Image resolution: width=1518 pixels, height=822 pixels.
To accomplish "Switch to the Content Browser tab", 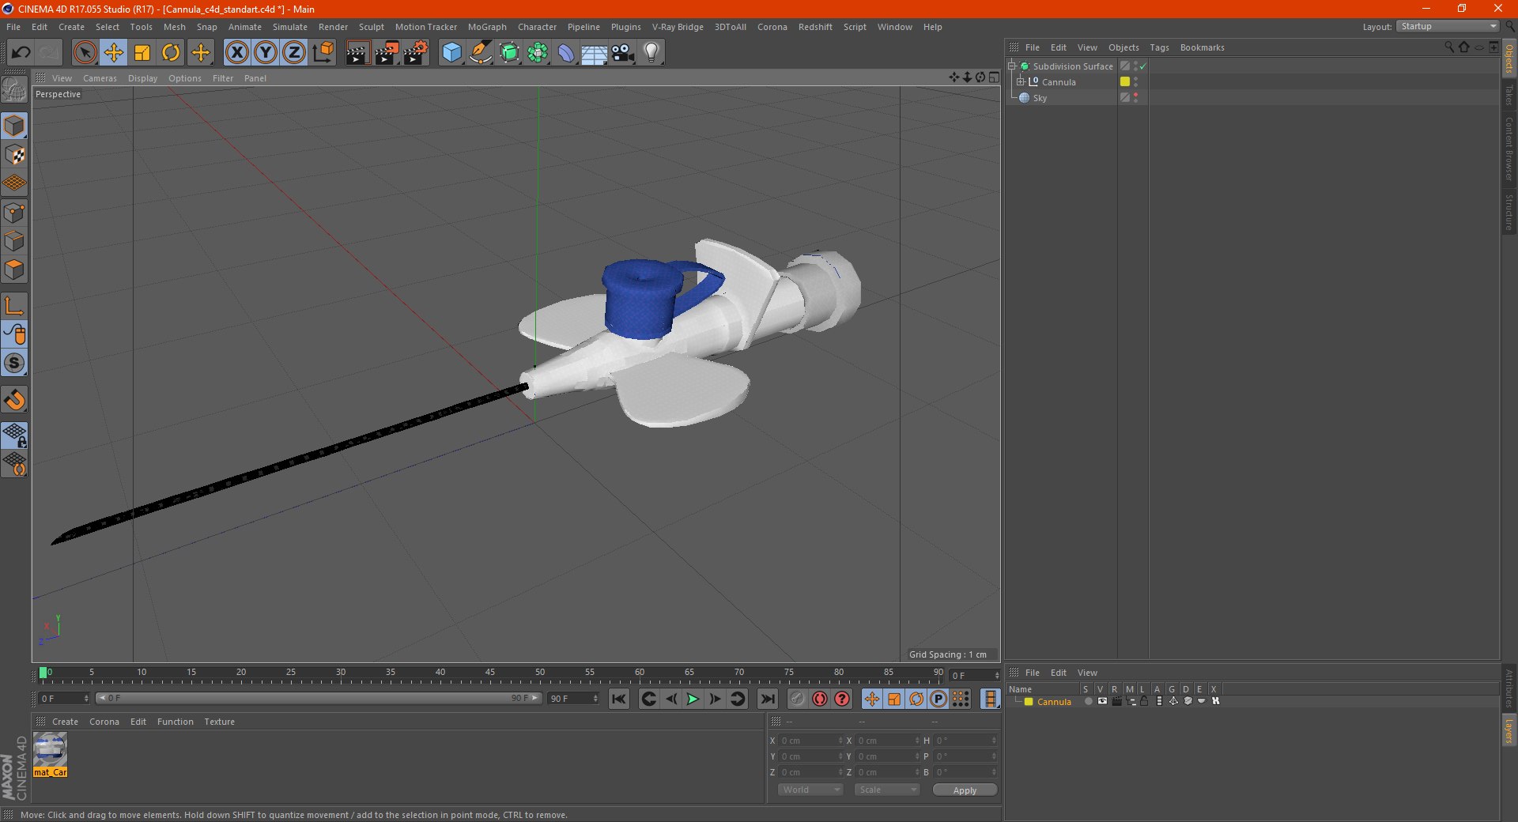I will pos(1509,149).
